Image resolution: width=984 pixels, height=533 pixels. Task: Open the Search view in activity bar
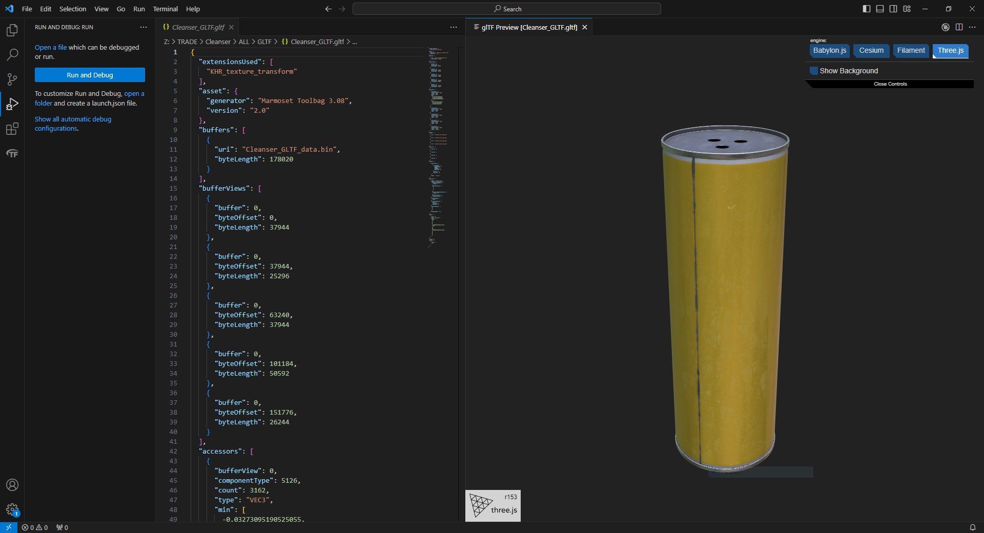12,55
